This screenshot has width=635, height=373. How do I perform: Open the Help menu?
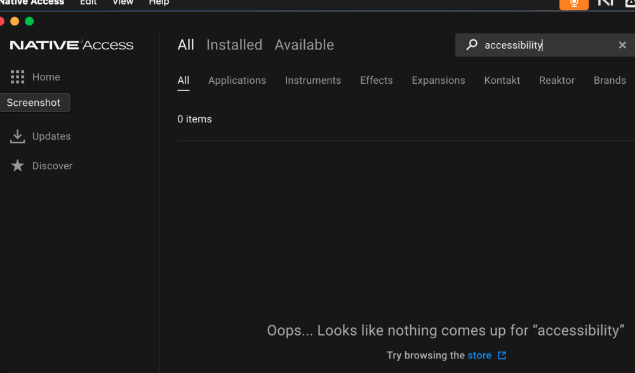(x=159, y=3)
